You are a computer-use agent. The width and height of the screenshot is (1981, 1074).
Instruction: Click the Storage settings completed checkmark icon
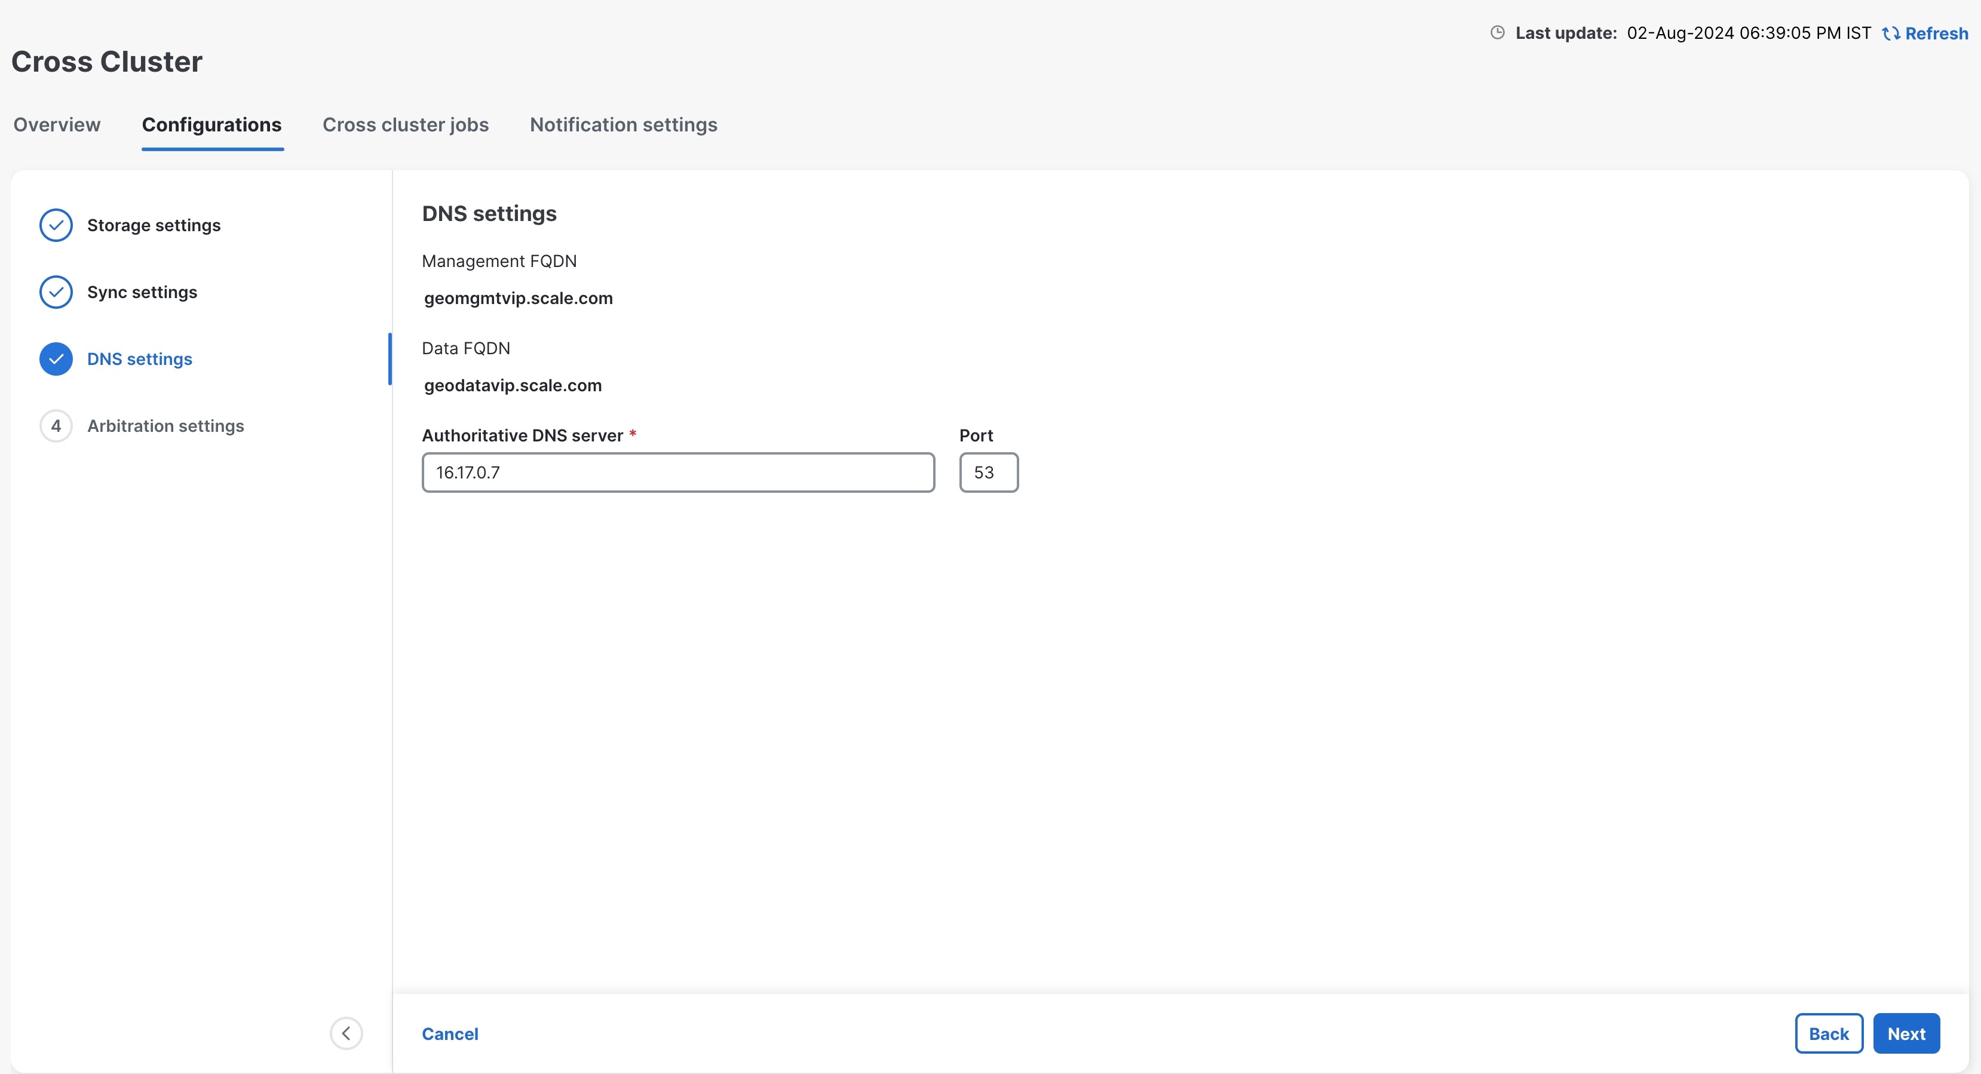click(56, 225)
